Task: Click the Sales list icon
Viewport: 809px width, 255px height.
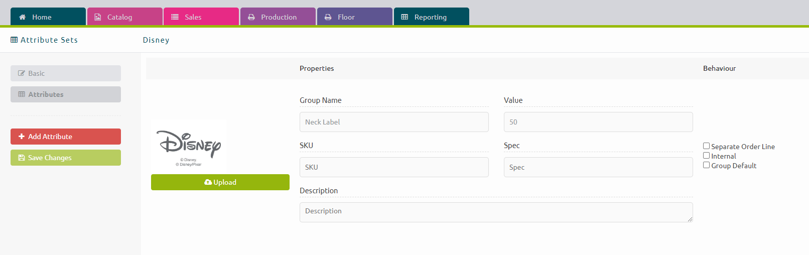Action: coord(175,17)
